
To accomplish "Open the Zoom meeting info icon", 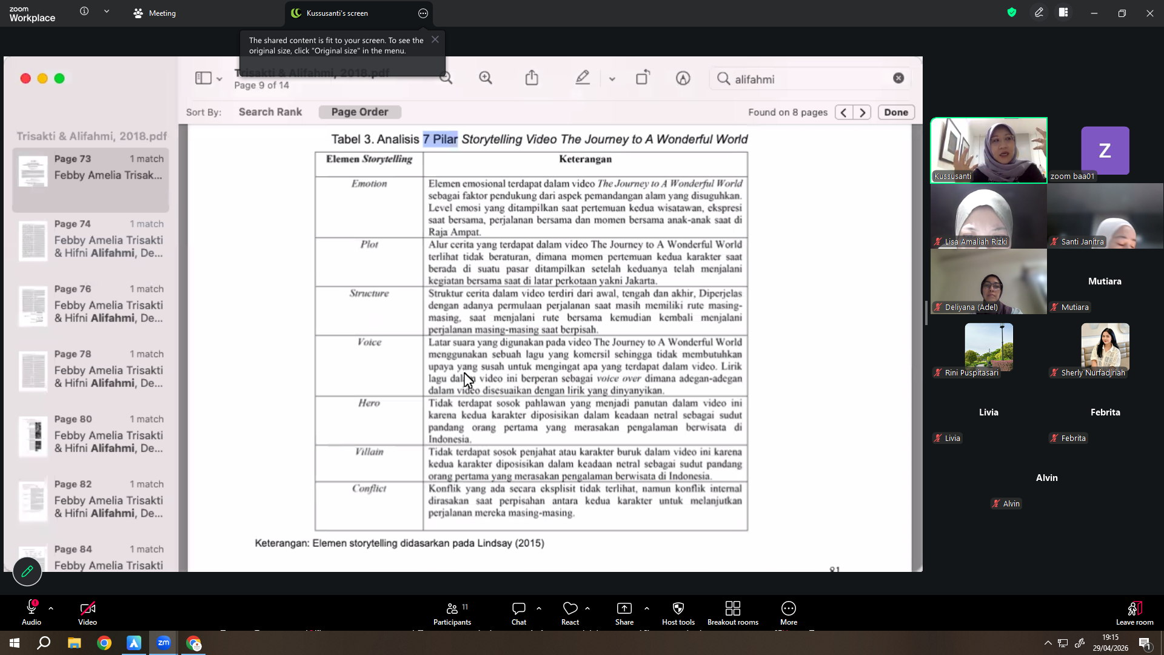I will [x=84, y=12].
